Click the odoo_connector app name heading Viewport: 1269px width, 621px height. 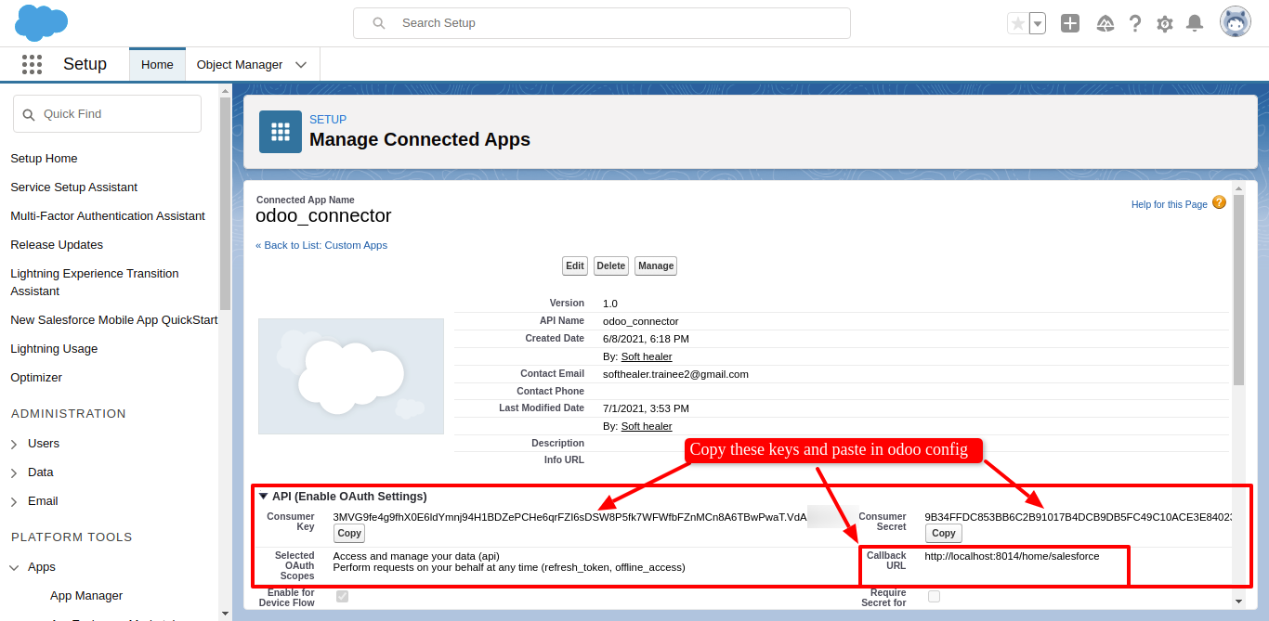(x=323, y=215)
